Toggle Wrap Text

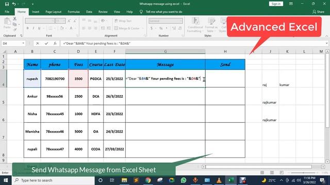click(x=123, y=21)
